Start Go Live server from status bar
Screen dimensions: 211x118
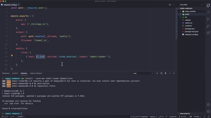click(x=182, y=117)
